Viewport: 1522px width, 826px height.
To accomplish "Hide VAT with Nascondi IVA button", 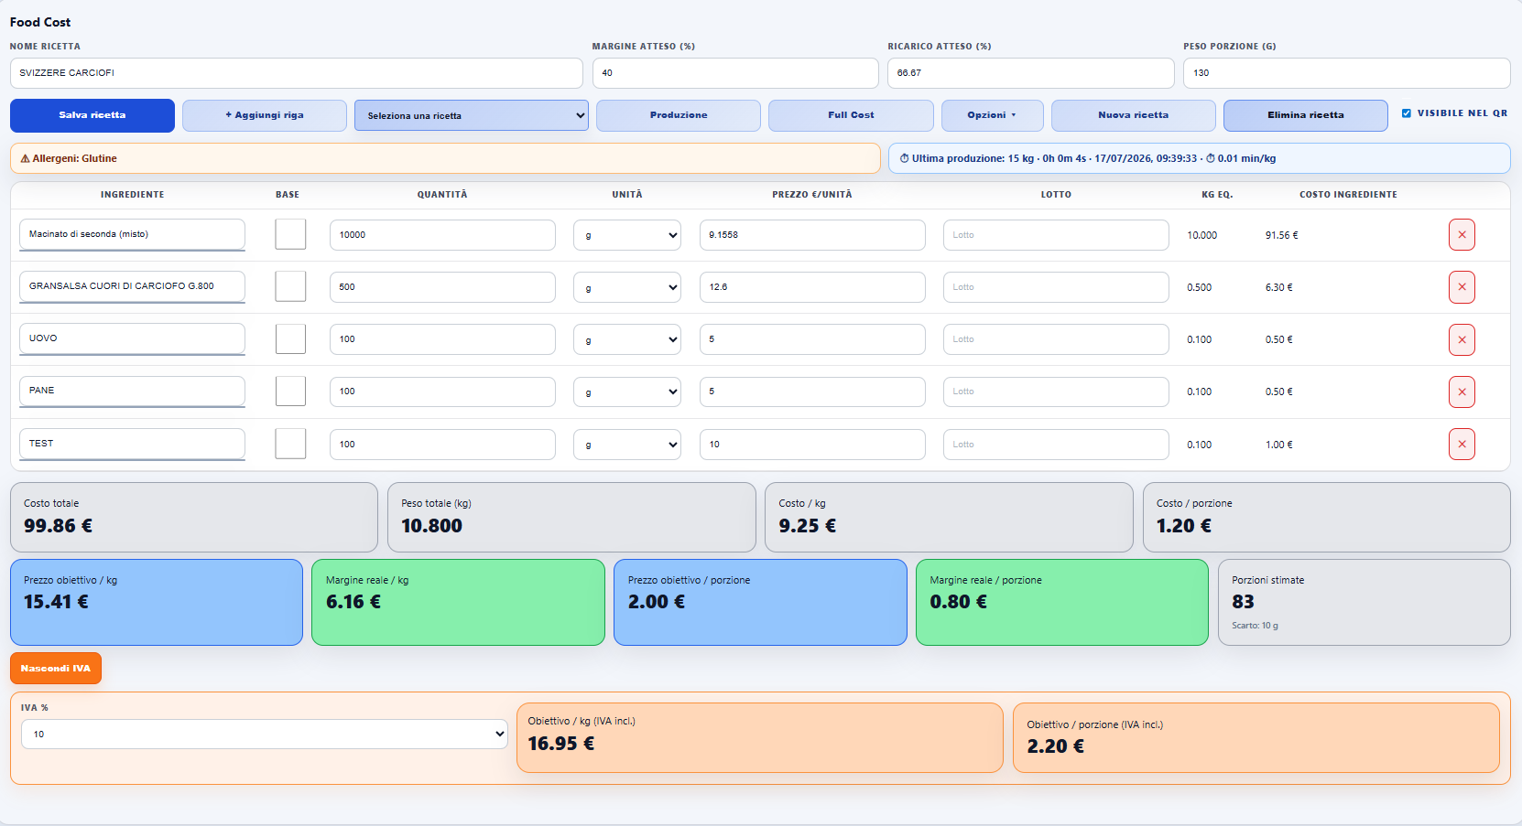I will pyautogui.click(x=56, y=669).
